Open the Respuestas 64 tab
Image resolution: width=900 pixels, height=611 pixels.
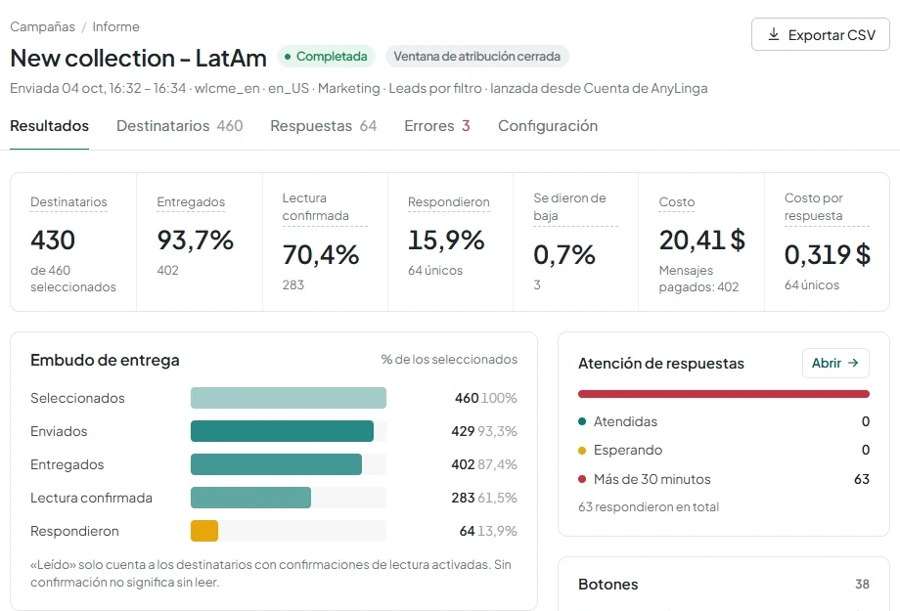click(324, 126)
